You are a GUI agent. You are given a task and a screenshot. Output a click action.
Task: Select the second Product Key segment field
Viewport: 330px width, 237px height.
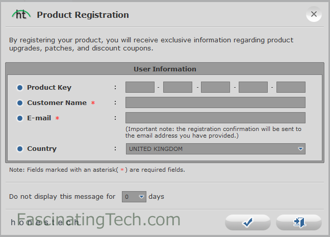177,87
